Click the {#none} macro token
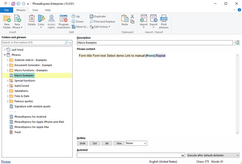242x164 pixels. click(150, 56)
